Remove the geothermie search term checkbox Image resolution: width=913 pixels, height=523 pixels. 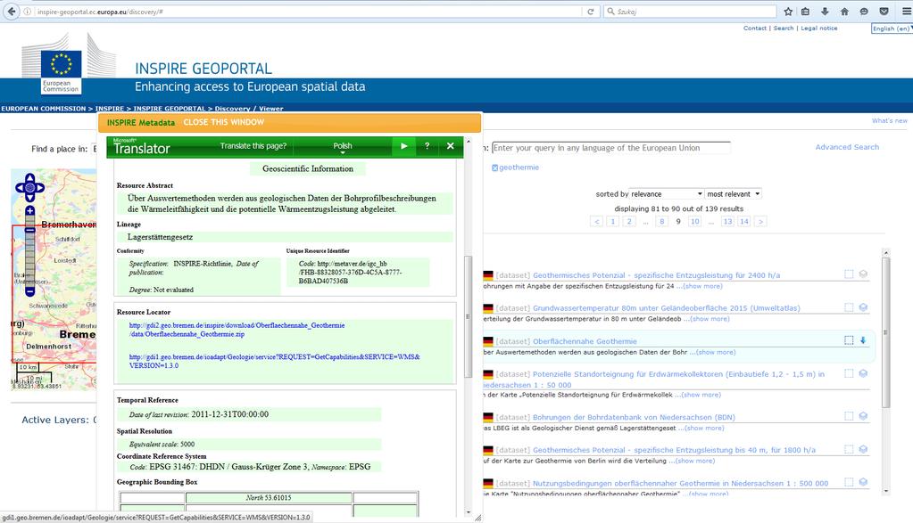point(495,168)
